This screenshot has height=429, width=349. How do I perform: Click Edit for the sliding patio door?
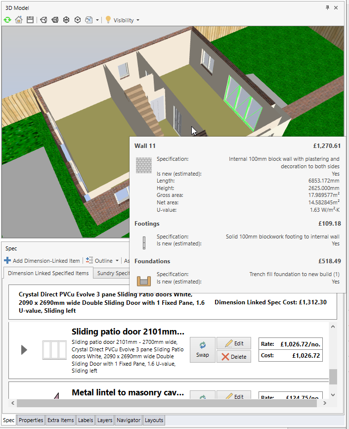click(x=234, y=343)
